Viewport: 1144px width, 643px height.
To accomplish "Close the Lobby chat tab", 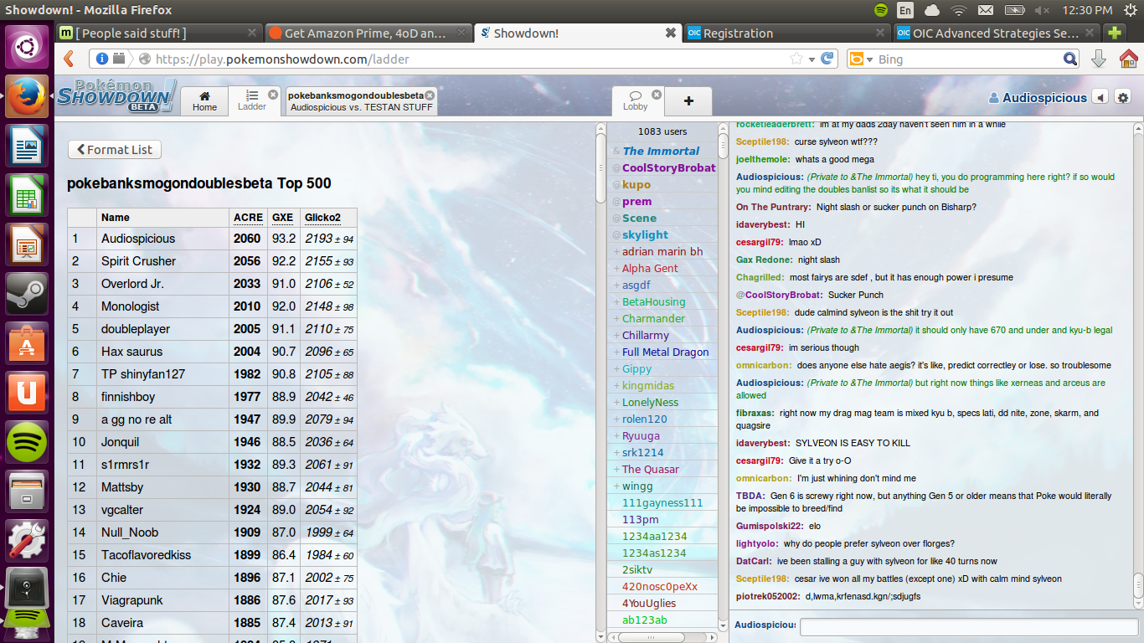I will point(657,95).
